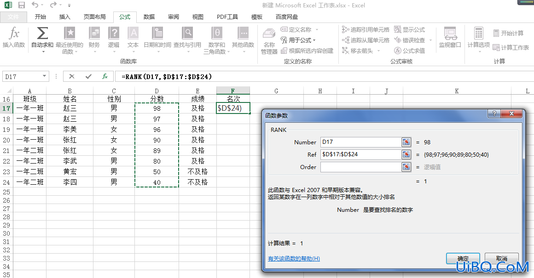Image resolution: width=534 pixels, height=278 pixels.
Task: Open the 有关该函数的帮助 link
Action: coord(294,259)
